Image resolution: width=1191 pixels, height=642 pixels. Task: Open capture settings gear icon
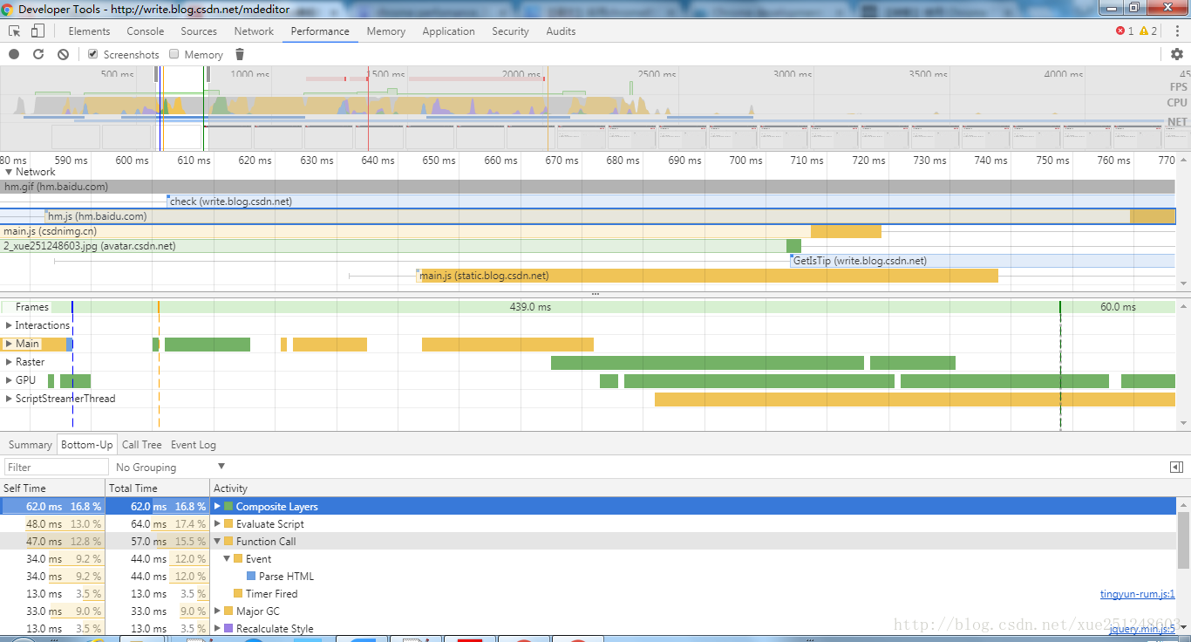pyautogui.click(x=1177, y=54)
